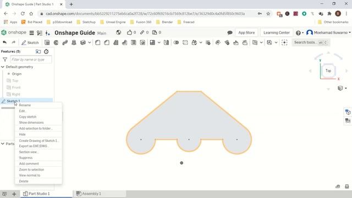Image resolution: width=352 pixels, height=198 pixels.
Task: Select the Thicken tool
Action: (83, 42)
